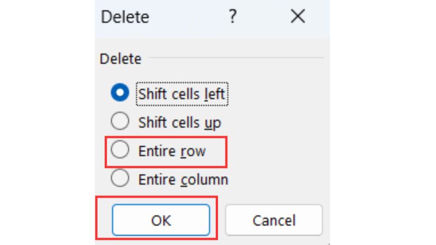Click the 'Entire column' label text
This screenshot has height=245, width=436.
coord(183,180)
